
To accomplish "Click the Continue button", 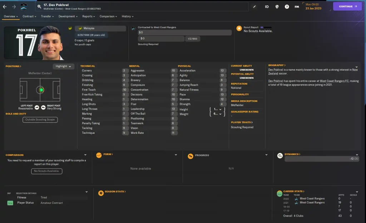I will [347, 6].
